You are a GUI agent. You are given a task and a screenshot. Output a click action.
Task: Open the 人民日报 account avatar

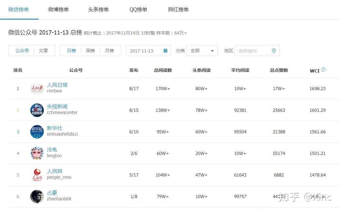(37, 89)
